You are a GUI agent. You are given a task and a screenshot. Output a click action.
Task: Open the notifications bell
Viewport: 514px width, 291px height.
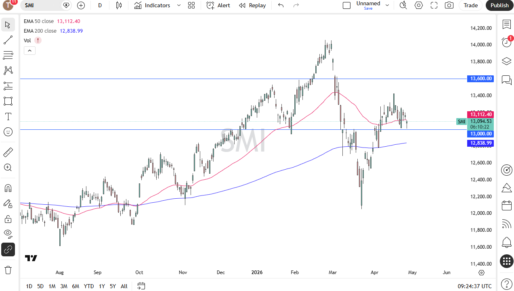pyautogui.click(x=506, y=242)
